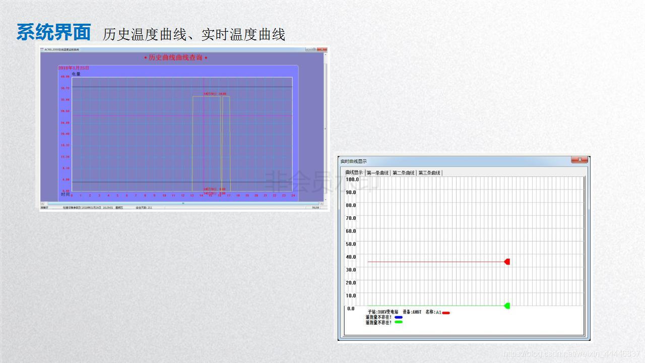Open the 曲线显示 tab
This screenshot has height=363, width=645.
[x=354, y=172]
